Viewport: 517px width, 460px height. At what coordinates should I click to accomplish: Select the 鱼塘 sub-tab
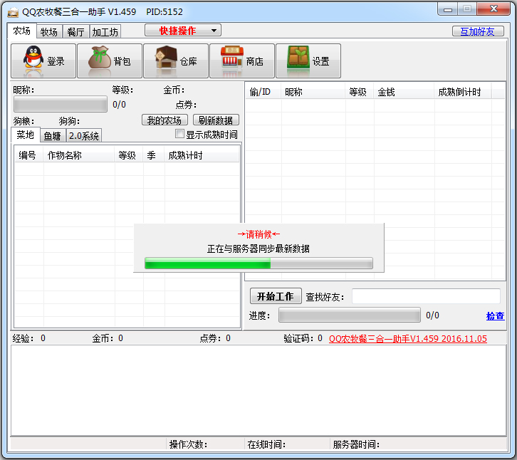(53, 136)
